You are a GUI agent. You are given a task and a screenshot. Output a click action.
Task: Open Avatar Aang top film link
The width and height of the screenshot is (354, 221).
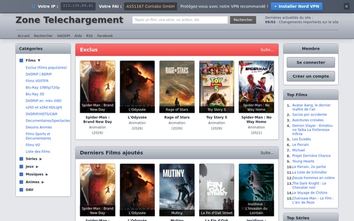click(x=311, y=107)
